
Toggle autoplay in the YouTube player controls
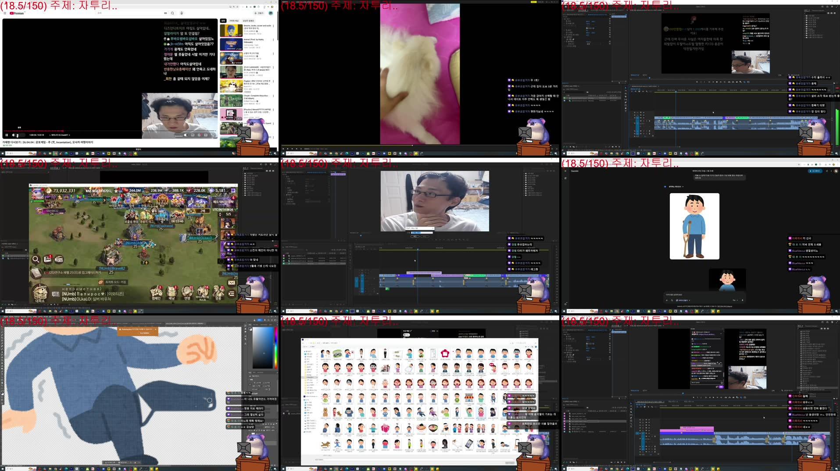pyautogui.click(x=186, y=135)
